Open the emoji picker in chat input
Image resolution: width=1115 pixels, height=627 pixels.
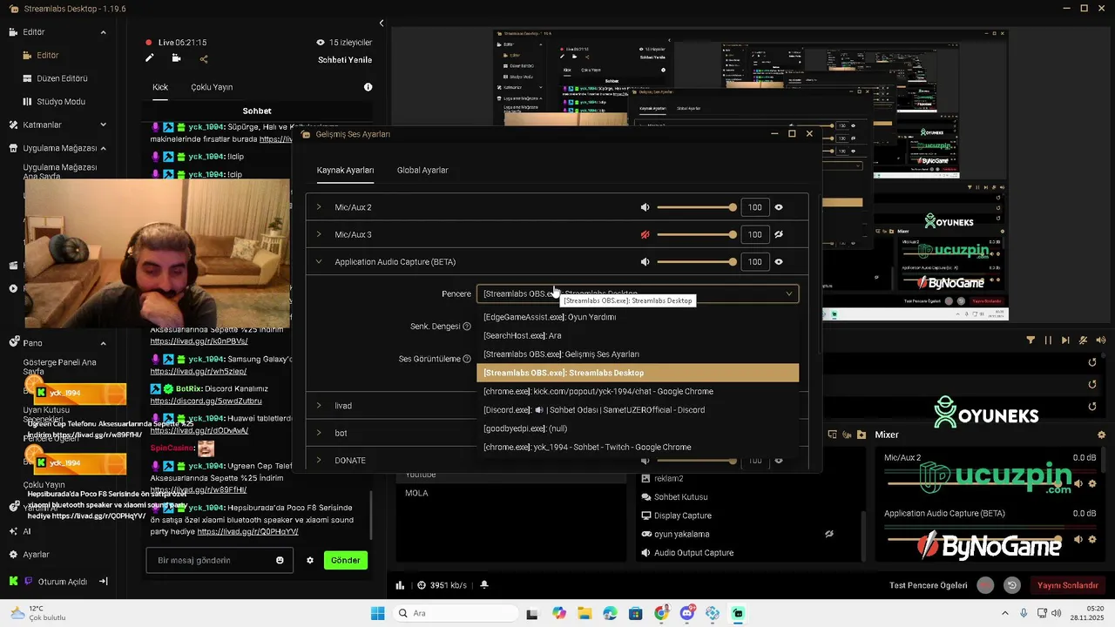click(x=280, y=560)
